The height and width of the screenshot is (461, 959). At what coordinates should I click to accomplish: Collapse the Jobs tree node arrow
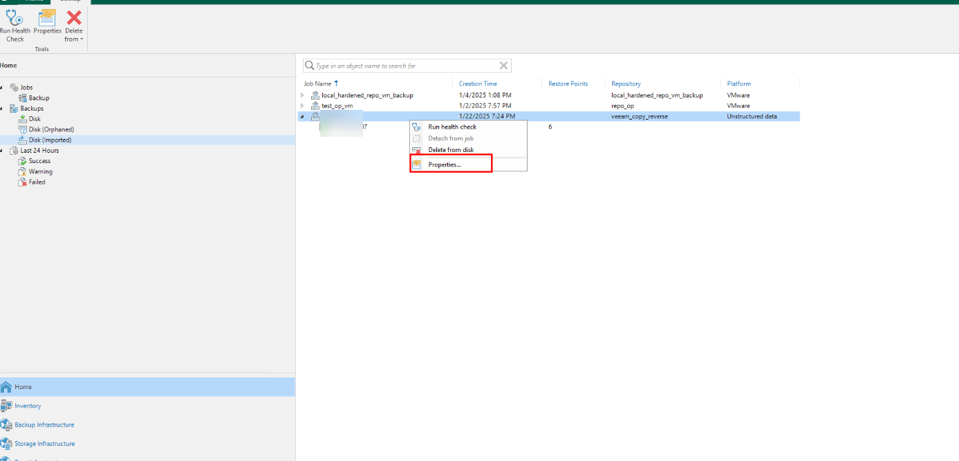(x=1, y=88)
